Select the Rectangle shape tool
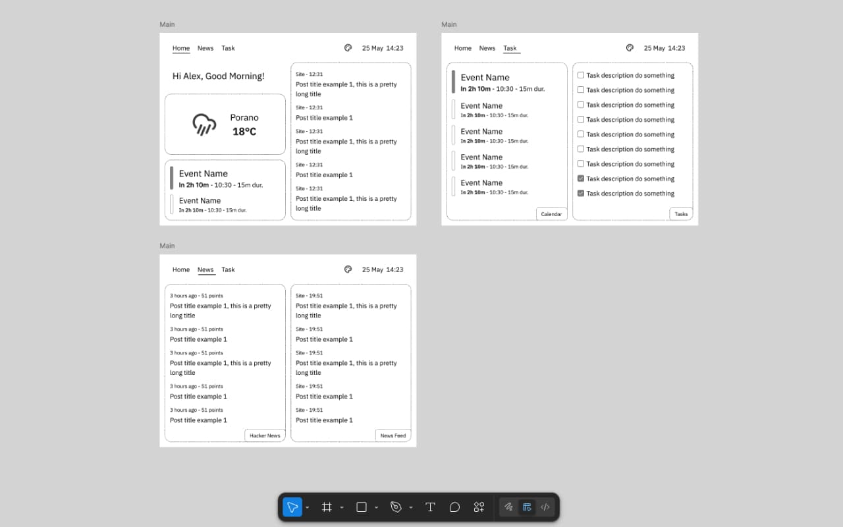Viewport: 843px width, 527px height. pos(361,507)
